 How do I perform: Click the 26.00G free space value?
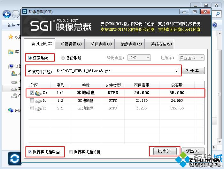[142, 93]
